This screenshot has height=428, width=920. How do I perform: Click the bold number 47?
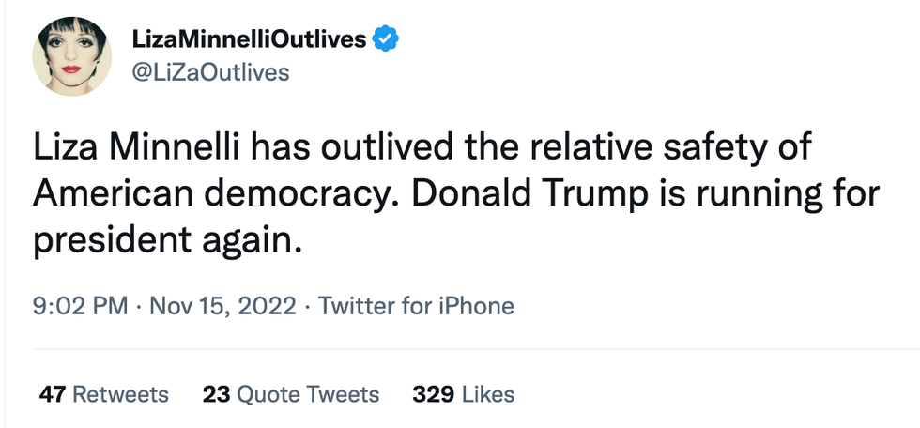[52, 394]
